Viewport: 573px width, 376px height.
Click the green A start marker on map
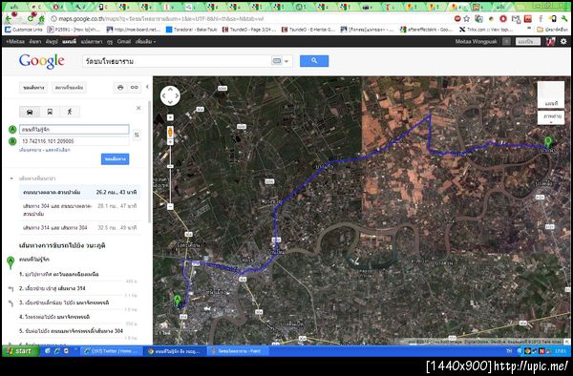(x=178, y=301)
